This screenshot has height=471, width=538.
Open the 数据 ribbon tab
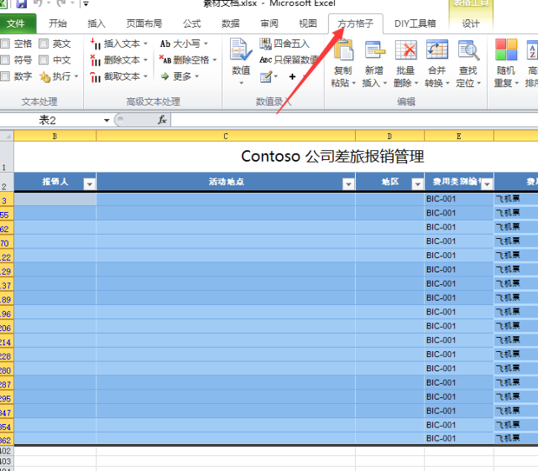(230, 23)
